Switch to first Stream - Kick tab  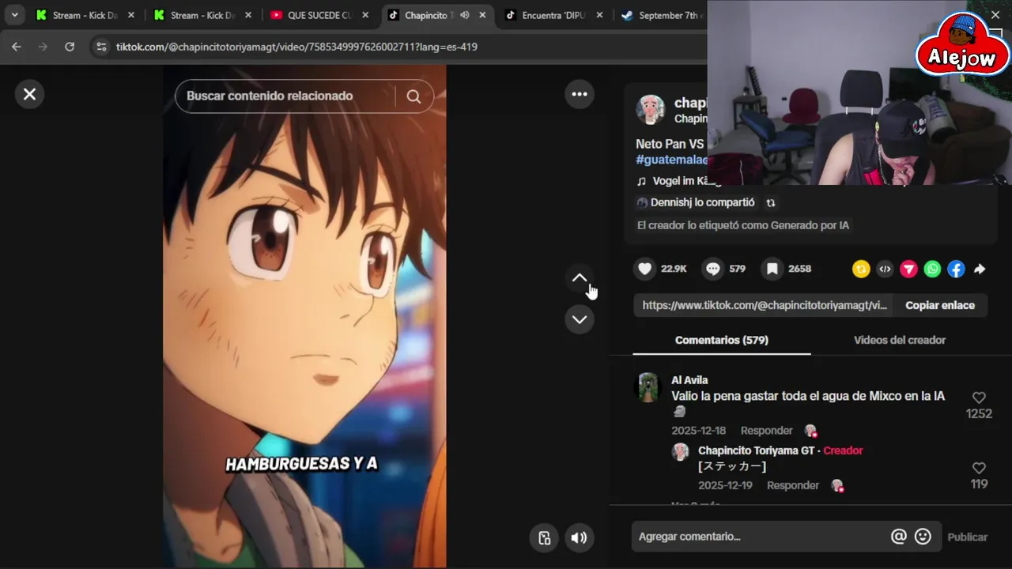pos(83,15)
